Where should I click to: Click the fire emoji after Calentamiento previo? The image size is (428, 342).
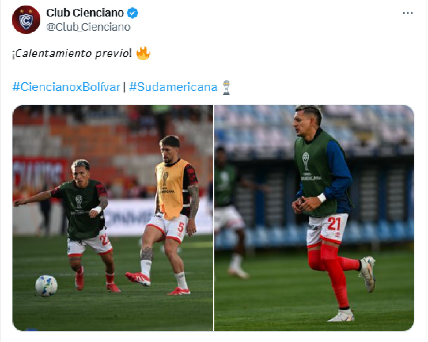143,54
